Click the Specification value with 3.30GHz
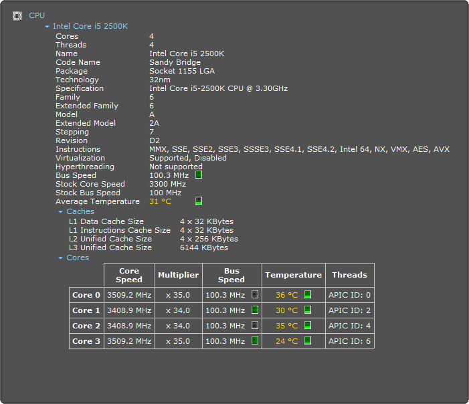The height and width of the screenshot is (404, 469). pos(218,88)
